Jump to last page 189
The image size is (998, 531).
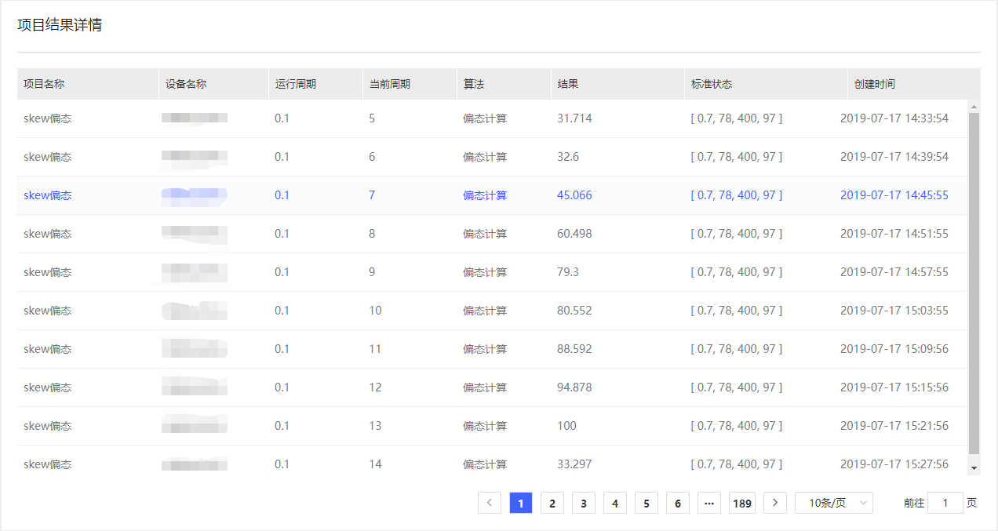coord(741,503)
